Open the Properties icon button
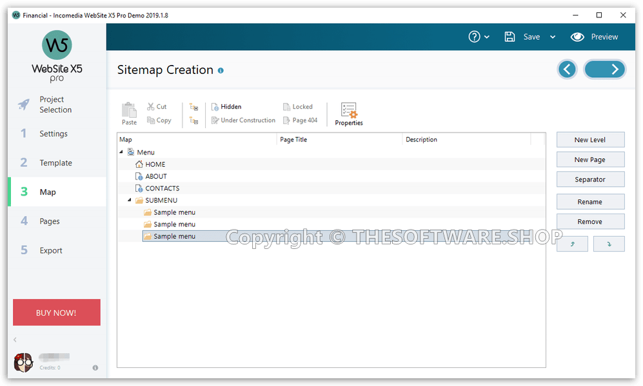The width and height of the screenshot is (643, 386). pos(349,114)
